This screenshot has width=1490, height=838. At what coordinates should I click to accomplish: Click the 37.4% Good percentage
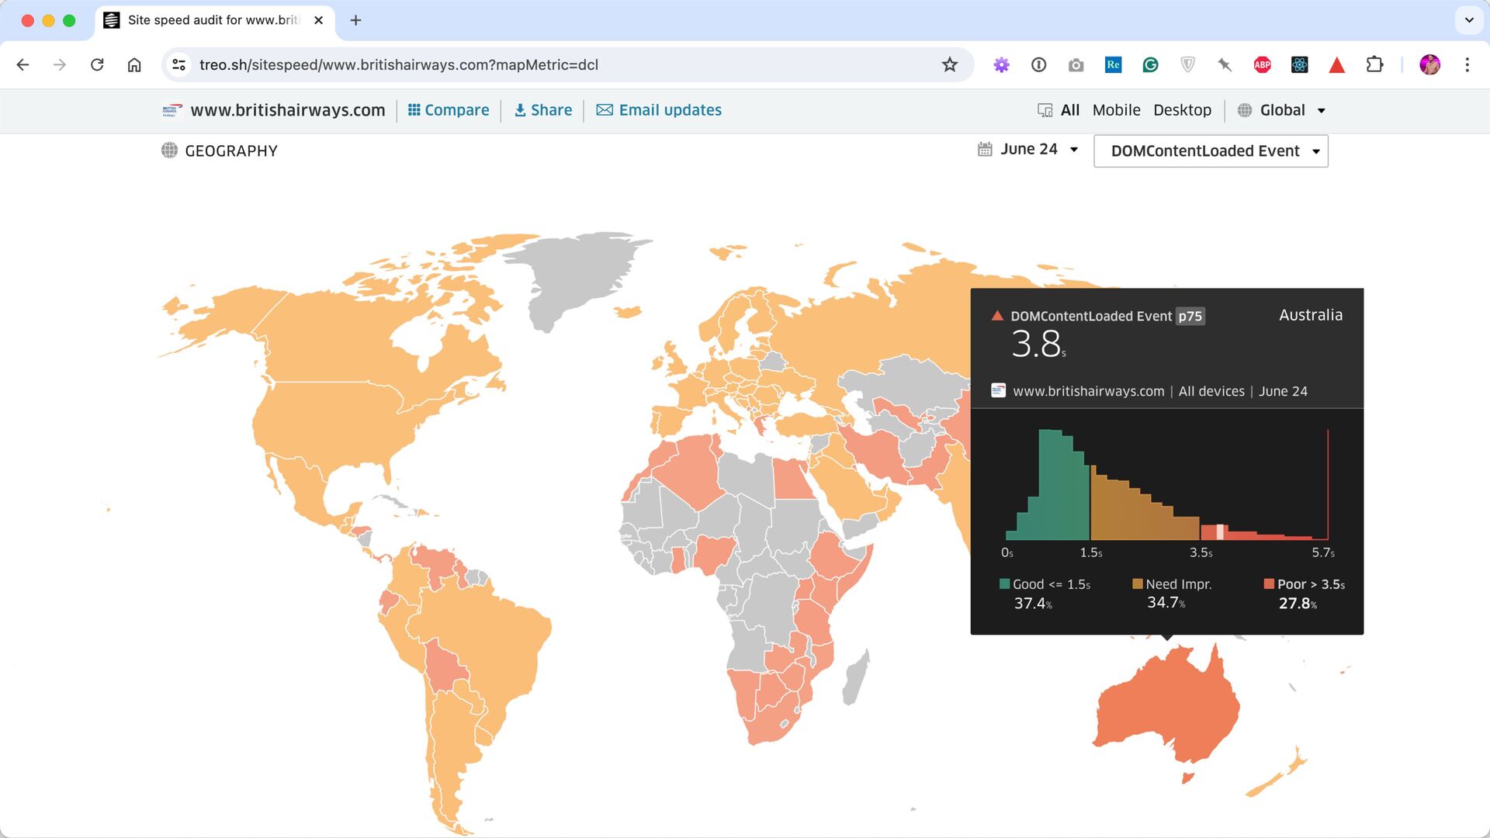point(1033,604)
